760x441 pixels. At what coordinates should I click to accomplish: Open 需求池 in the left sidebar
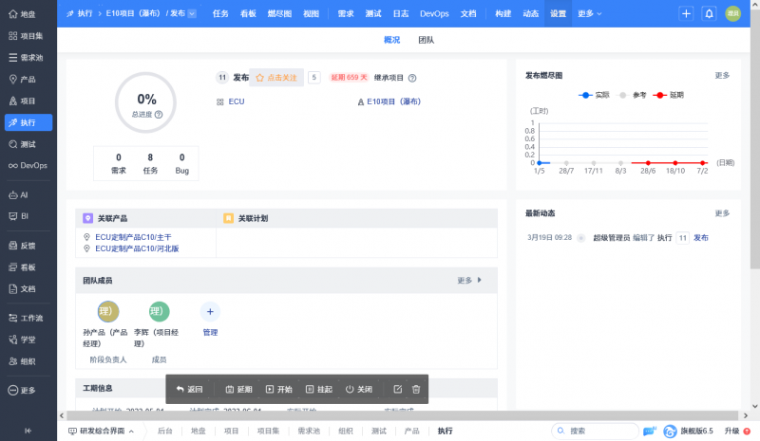pos(28,58)
